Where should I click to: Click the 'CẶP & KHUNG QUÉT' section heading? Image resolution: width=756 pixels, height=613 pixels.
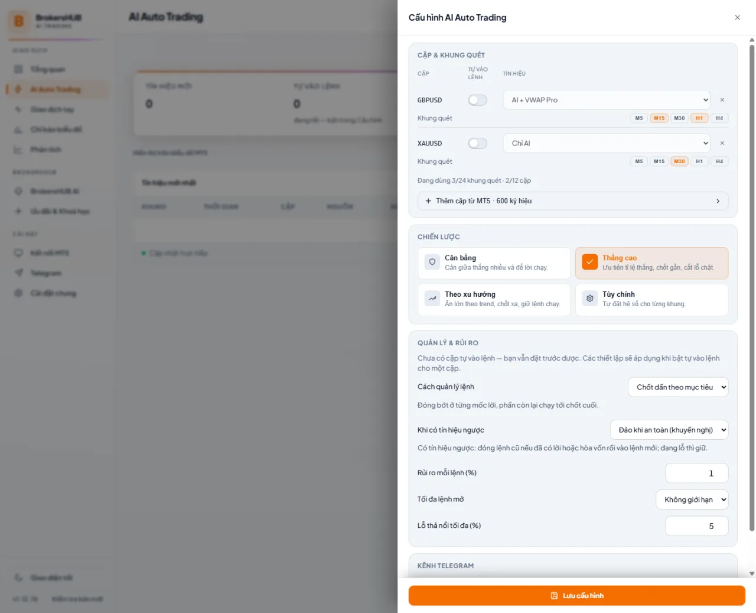(451, 55)
